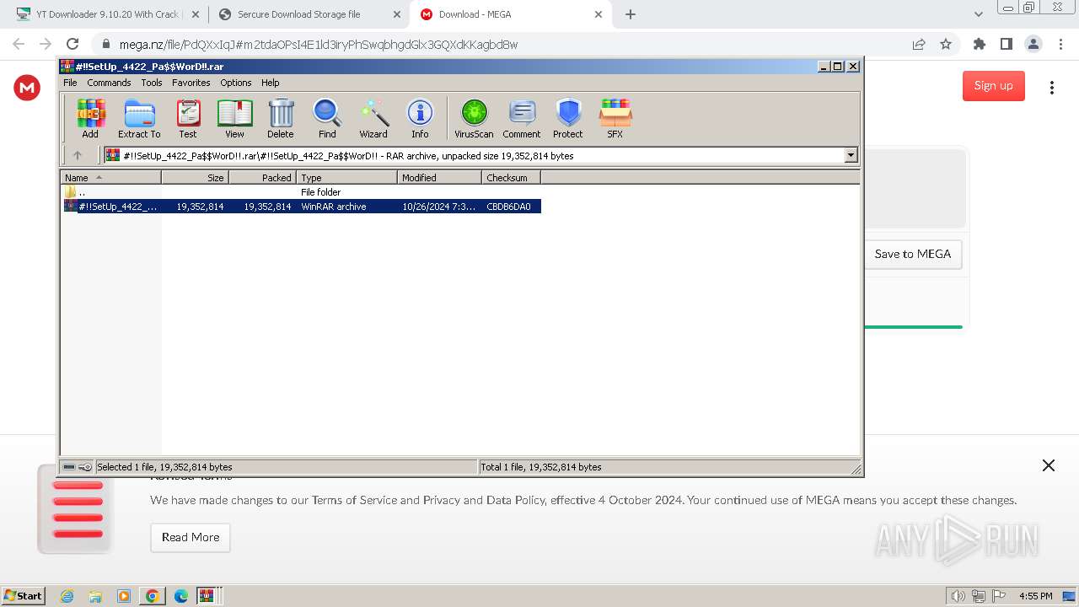
Task: Sort by the Modified column header
Action: 439,177
